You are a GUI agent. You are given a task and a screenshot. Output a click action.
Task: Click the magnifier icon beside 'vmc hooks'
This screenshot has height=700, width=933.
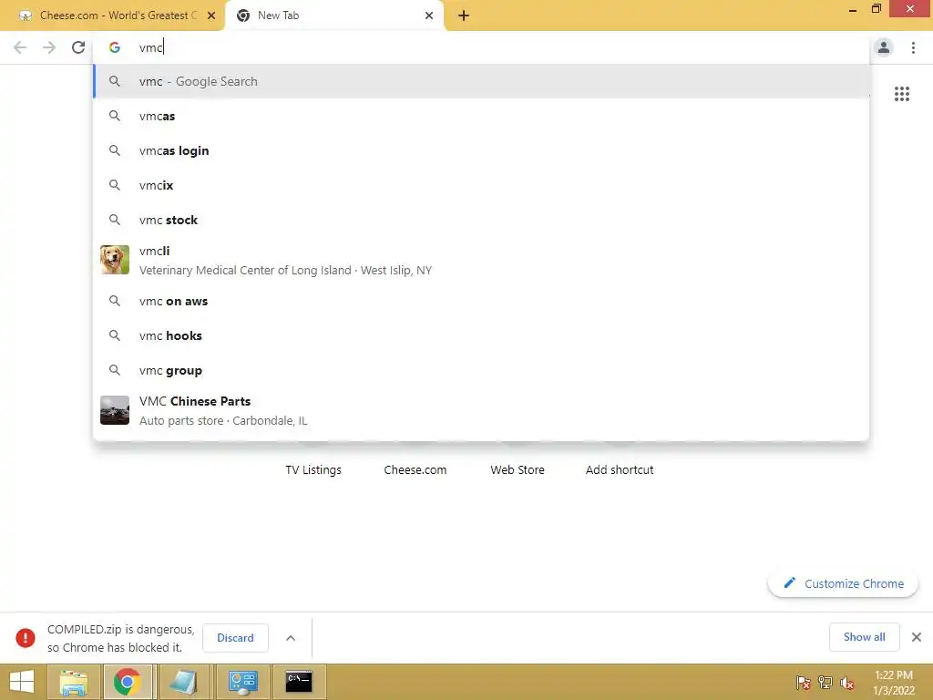click(115, 335)
